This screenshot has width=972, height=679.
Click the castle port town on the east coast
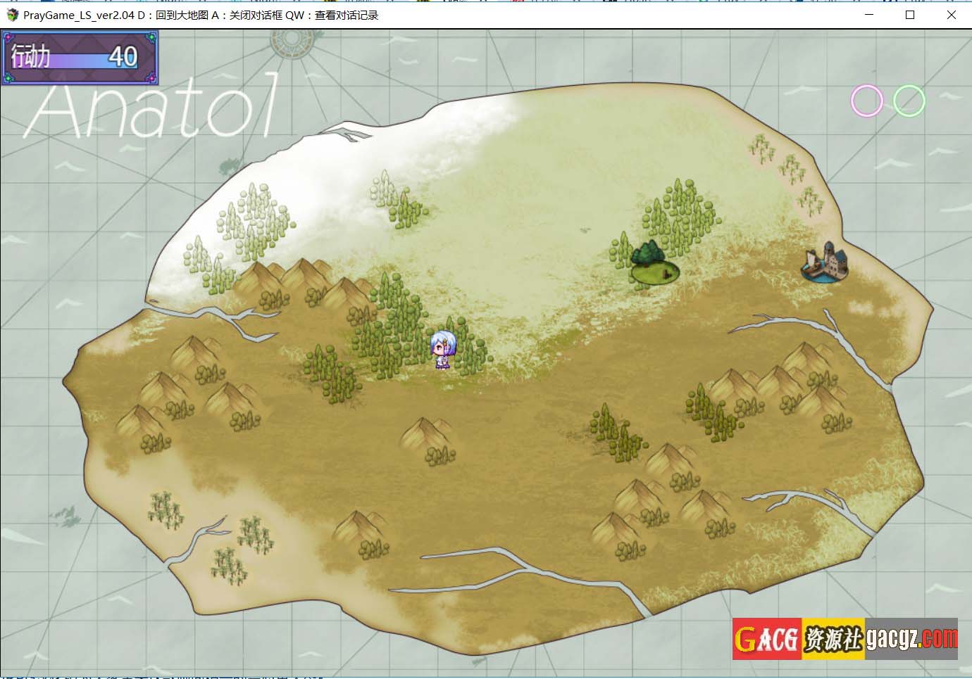825,263
